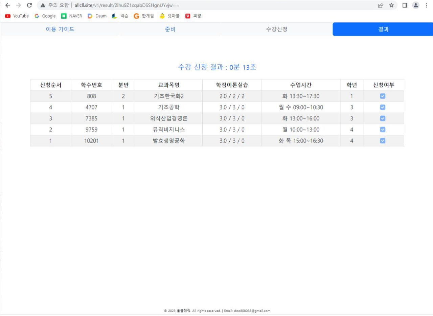
Task: Select course name 외식산업경영론
Action: tap(169, 118)
